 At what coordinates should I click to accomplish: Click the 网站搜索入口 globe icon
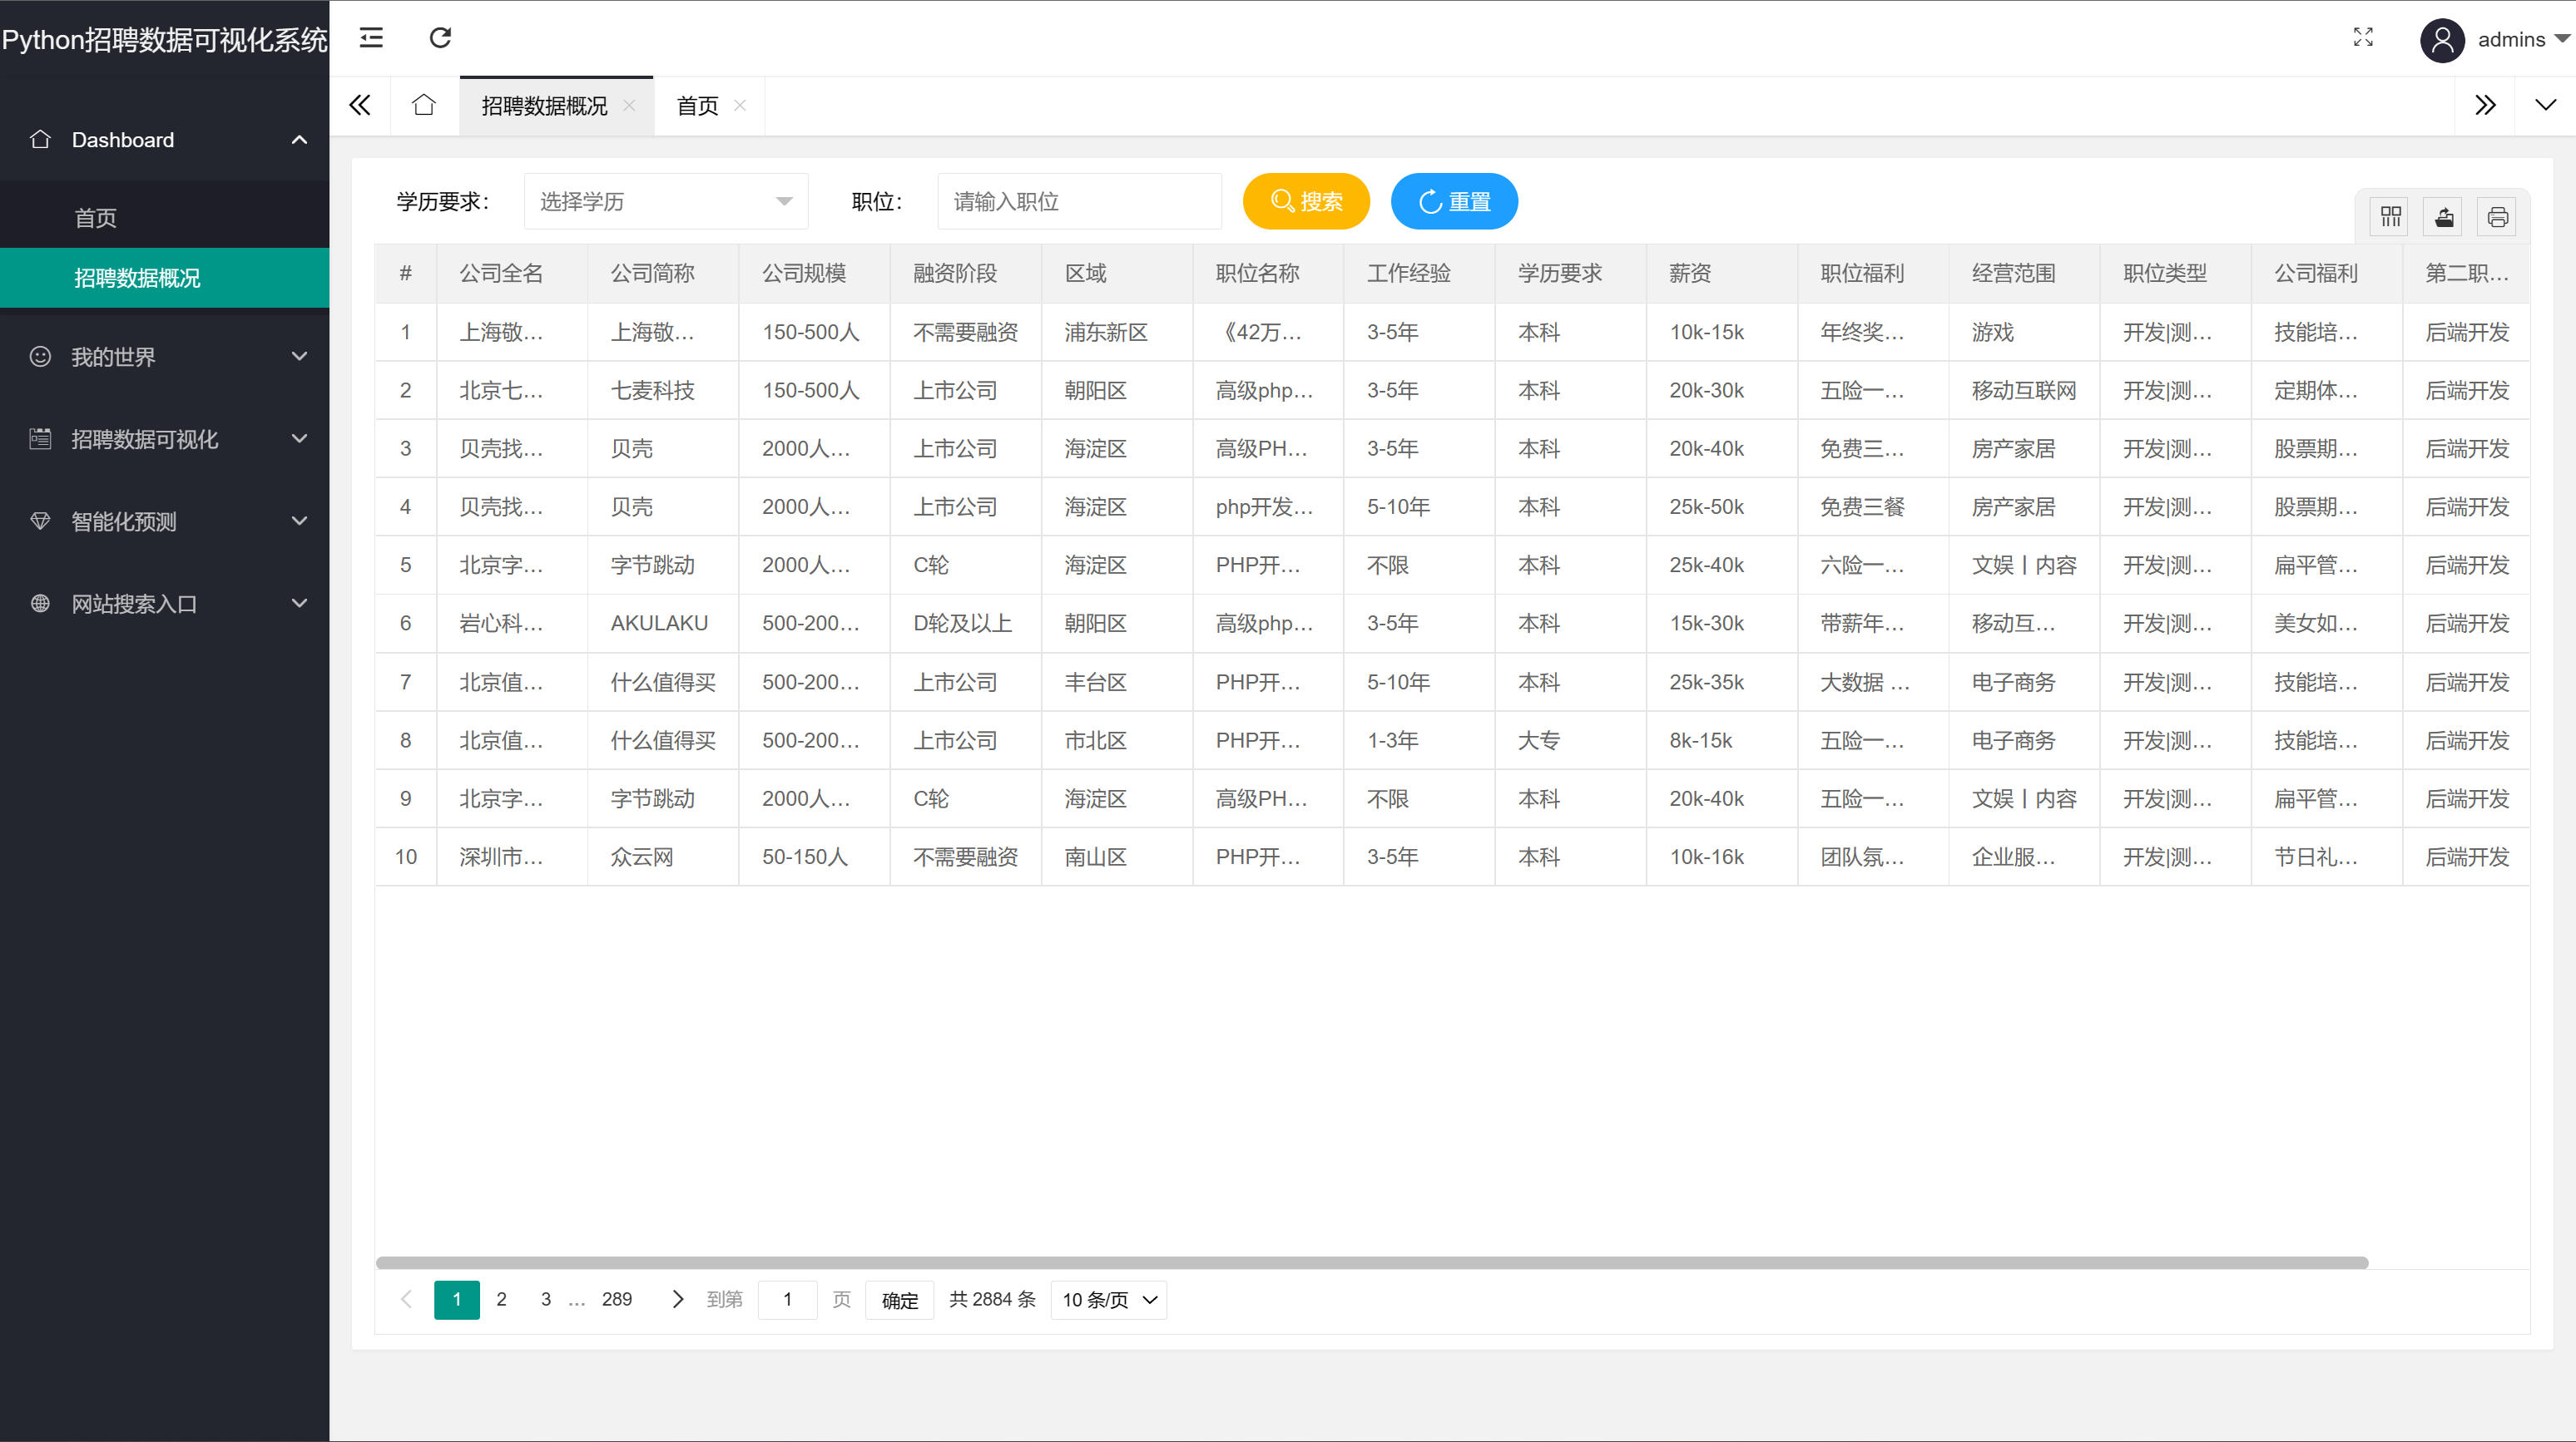[40, 604]
